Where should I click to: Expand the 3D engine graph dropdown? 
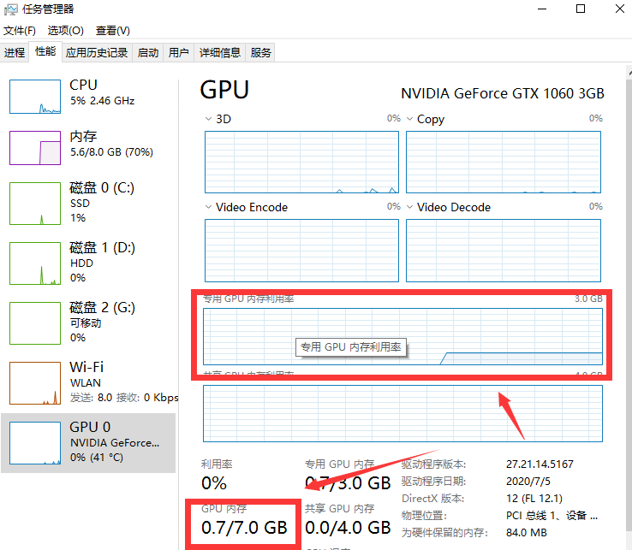(210, 119)
